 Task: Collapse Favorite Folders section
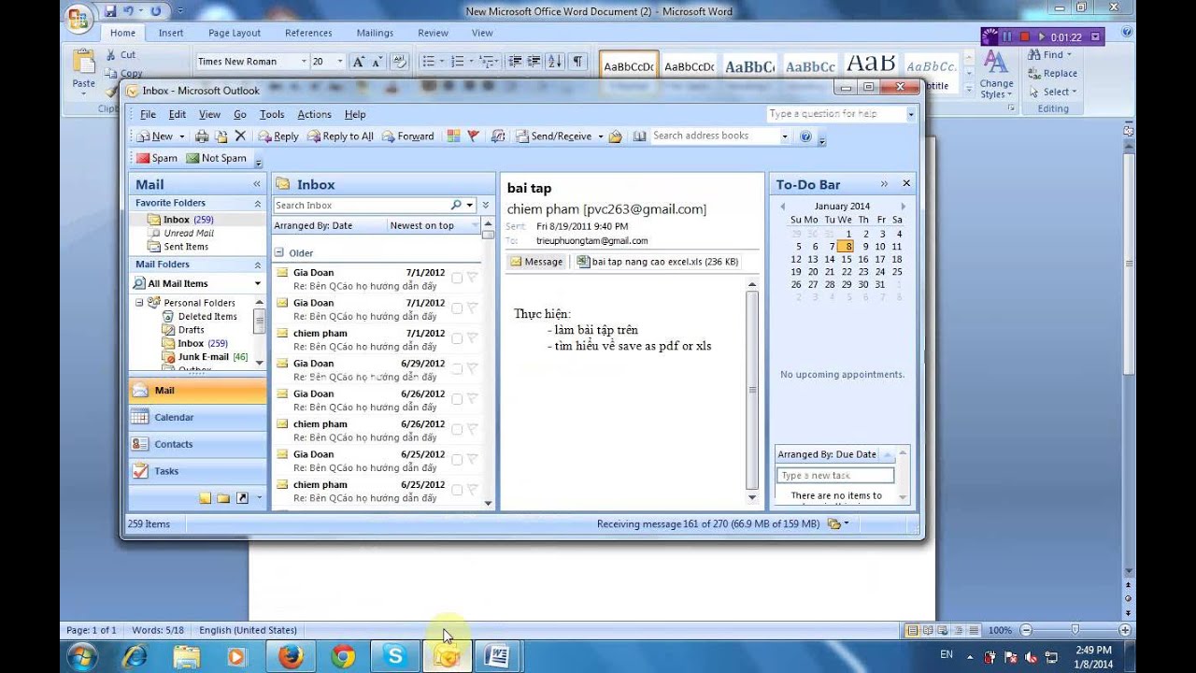257,203
